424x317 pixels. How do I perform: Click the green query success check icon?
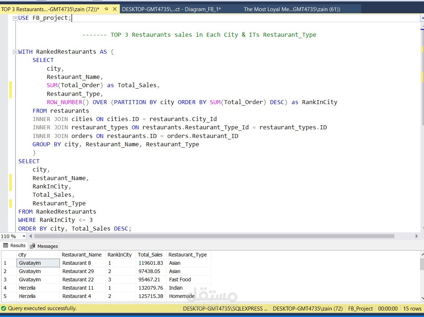coord(4,309)
